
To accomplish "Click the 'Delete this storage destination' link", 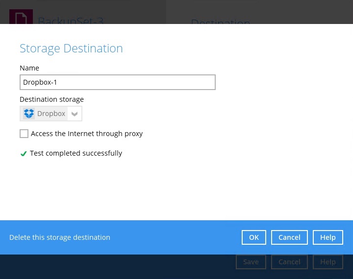I will pos(60,237).
